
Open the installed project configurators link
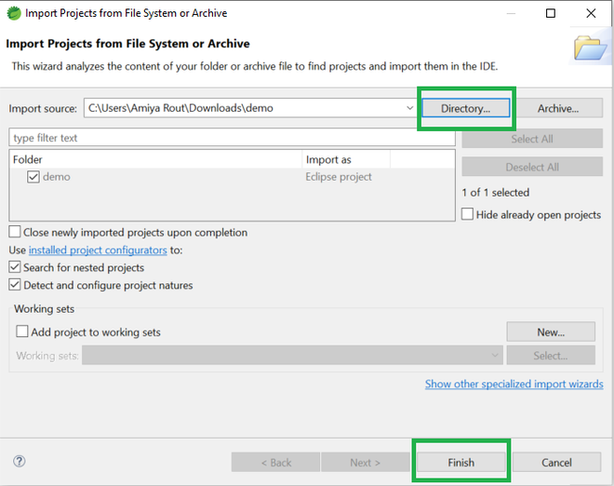point(98,250)
